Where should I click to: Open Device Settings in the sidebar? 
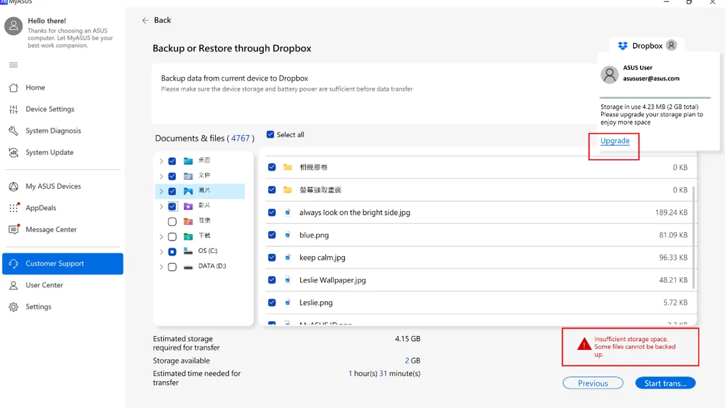(x=49, y=109)
